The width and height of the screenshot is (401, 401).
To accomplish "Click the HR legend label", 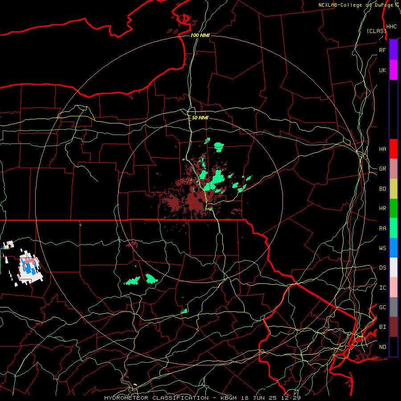I will click(x=382, y=209).
